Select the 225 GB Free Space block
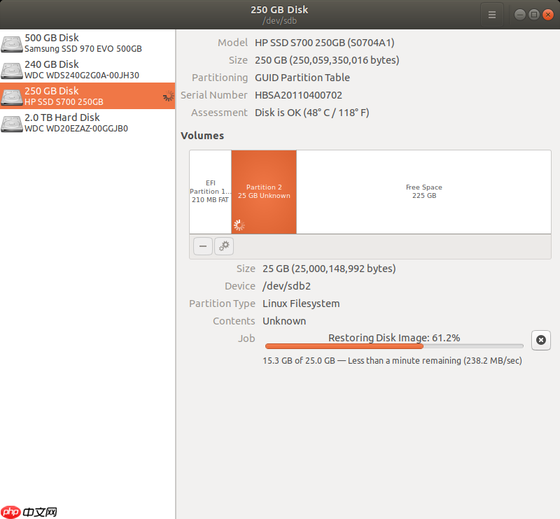560x519 pixels. [x=423, y=192]
